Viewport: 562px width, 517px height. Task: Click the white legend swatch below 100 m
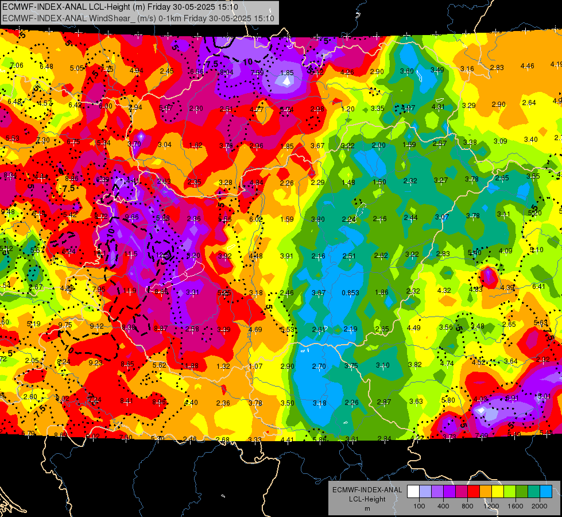tap(413, 492)
